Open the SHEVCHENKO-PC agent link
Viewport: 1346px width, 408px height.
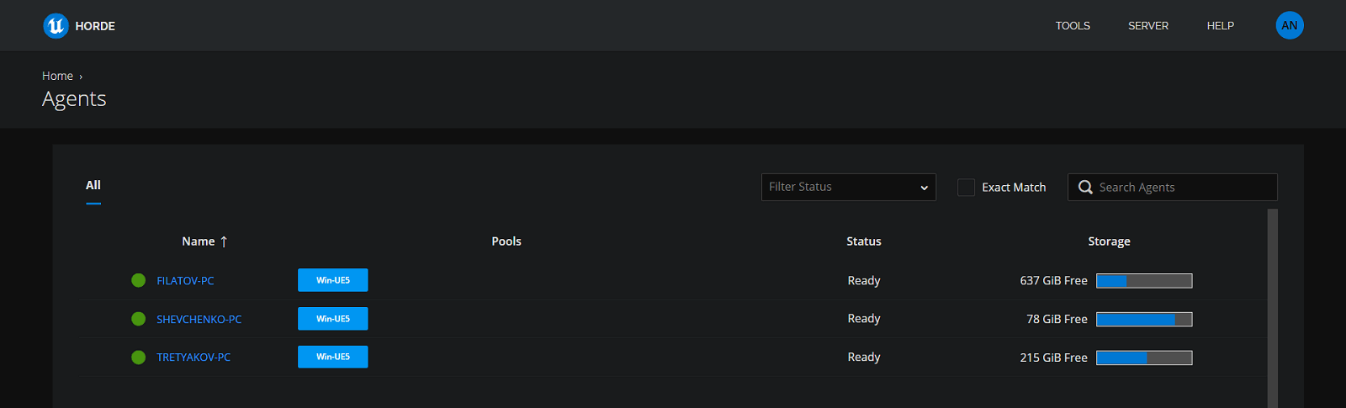tap(199, 320)
